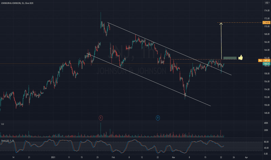Click 154.00 on the price axis

[x=267, y=89]
